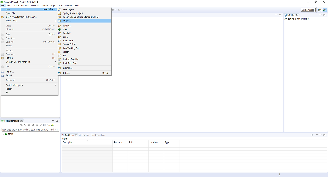Click the File icon in New submenu

(x=60, y=55)
